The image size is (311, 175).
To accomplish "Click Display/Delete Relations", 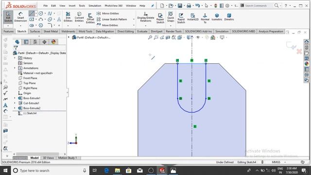I will click(146, 17).
